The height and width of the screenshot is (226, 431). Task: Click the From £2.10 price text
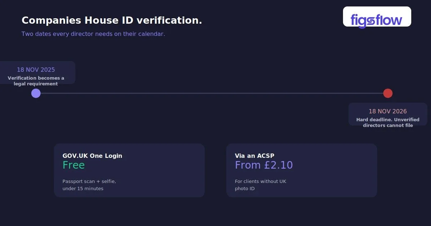click(264, 165)
